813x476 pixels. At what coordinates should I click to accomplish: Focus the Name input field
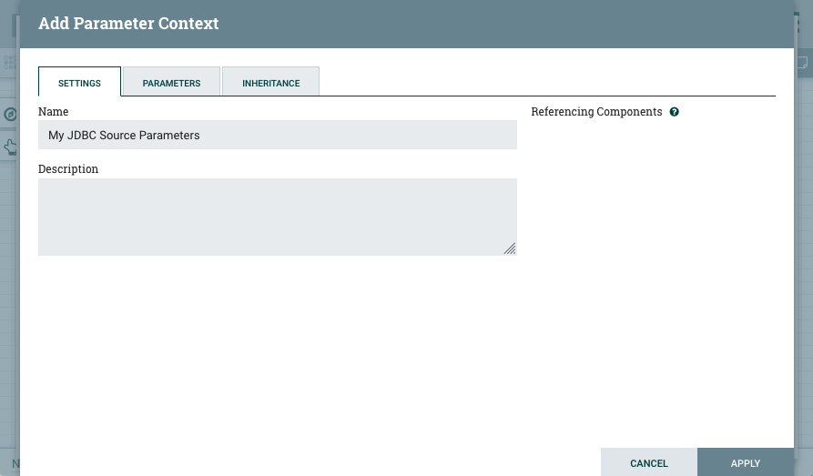(277, 135)
